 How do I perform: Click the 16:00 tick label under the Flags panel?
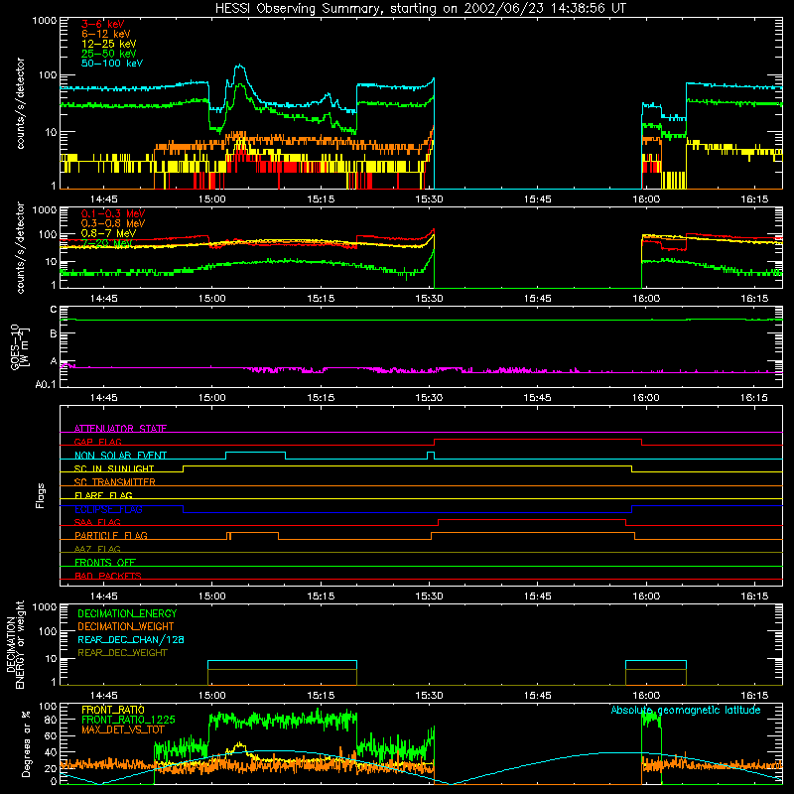tap(646, 596)
